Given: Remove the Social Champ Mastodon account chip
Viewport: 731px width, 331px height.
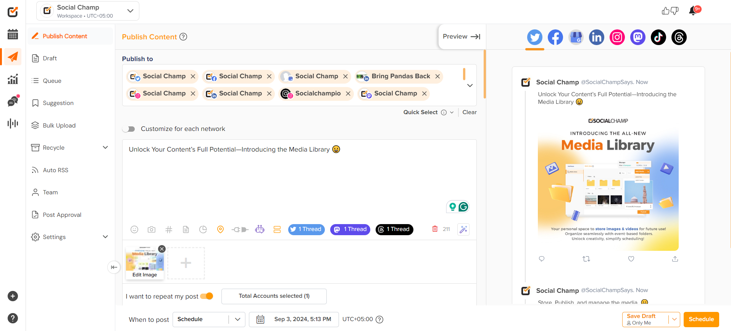Looking at the screenshot, I should point(424,94).
